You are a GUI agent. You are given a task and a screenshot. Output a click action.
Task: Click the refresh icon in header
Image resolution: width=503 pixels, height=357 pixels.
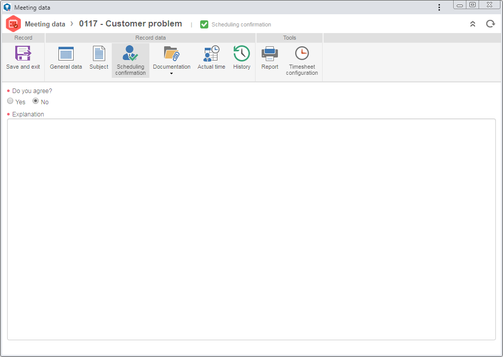[x=490, y=24]
